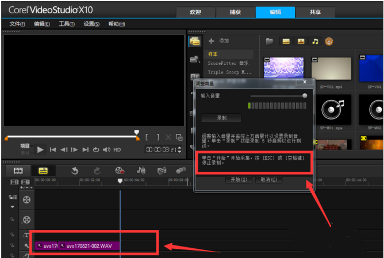384x258 pixels.
Task: Open the 设置(S) menu
Action: tap(91, 24)
